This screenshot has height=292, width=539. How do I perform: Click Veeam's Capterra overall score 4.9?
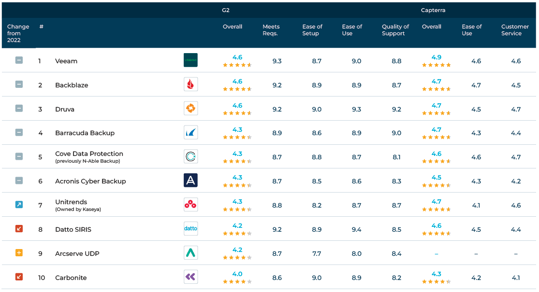coord(436,57)
